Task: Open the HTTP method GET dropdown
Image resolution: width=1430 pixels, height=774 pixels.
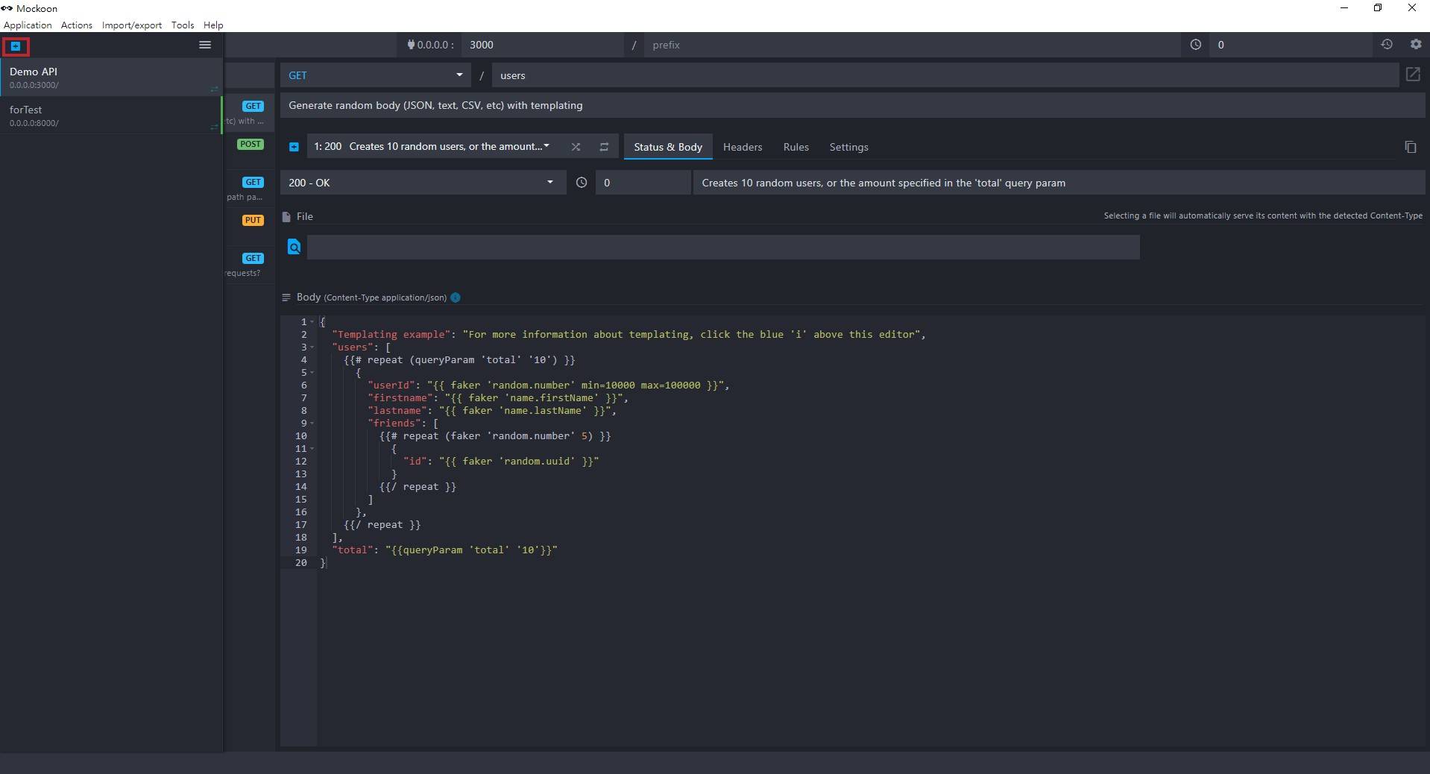Action: click(x=376, y=75)
